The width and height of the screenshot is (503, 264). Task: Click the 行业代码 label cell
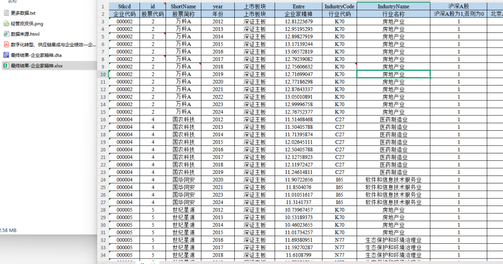point(339,14)
